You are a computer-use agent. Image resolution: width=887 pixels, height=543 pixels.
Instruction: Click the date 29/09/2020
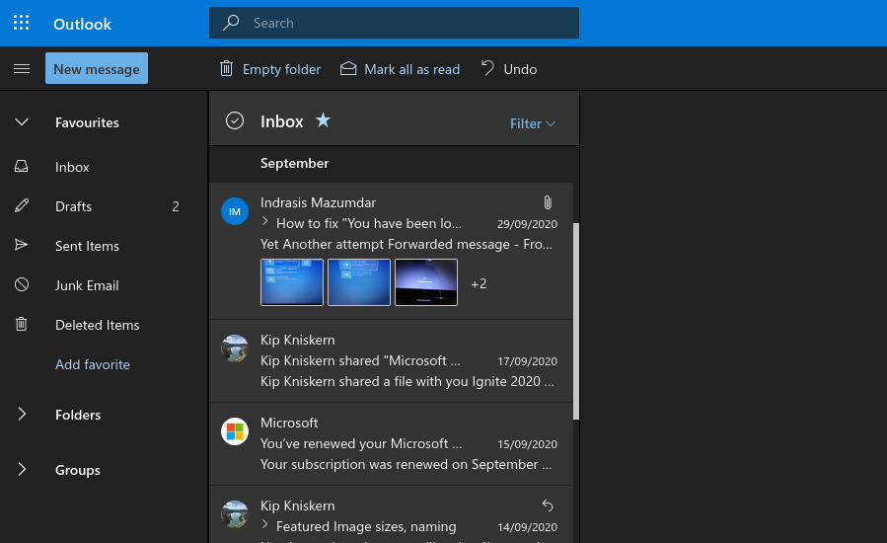click(527, 224)
